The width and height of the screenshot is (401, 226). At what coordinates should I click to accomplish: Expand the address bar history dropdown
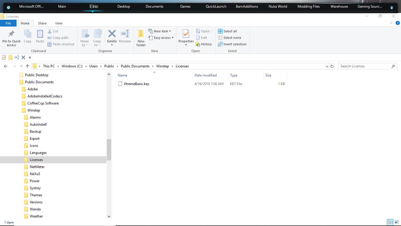click(x=327, y=66)
